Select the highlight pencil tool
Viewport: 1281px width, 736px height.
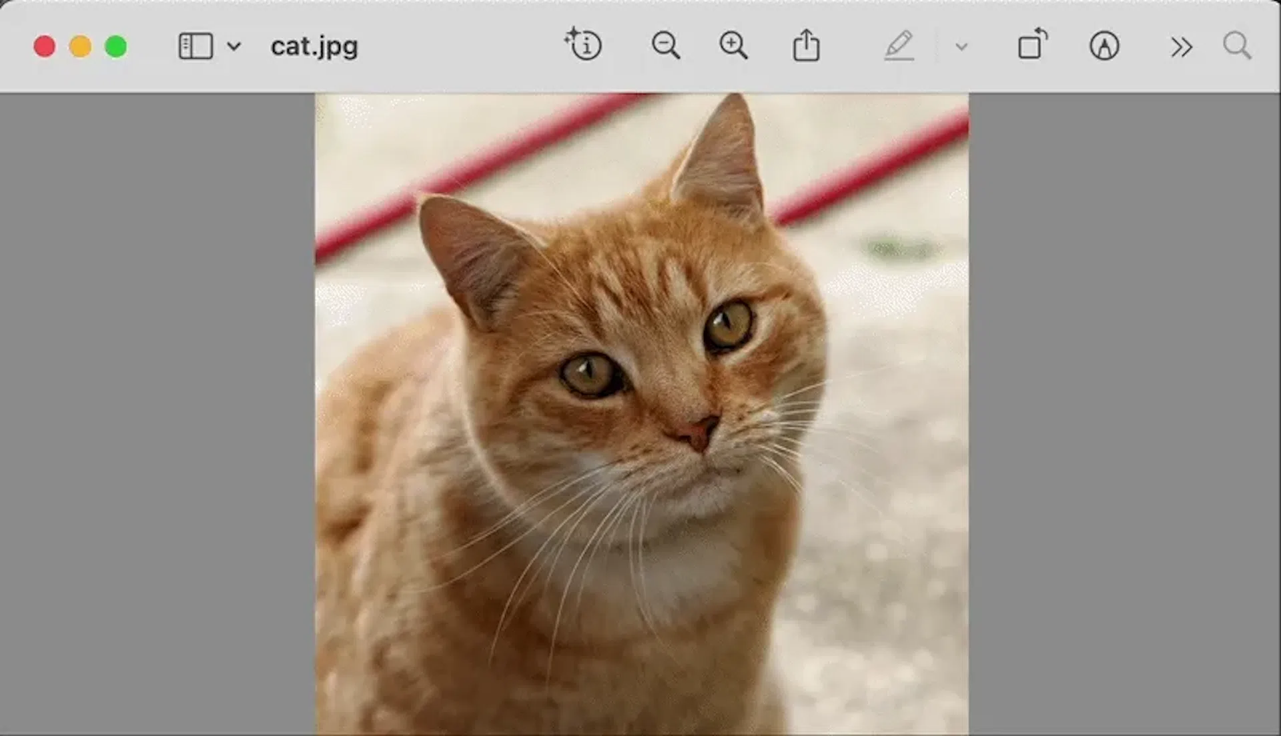899,46
